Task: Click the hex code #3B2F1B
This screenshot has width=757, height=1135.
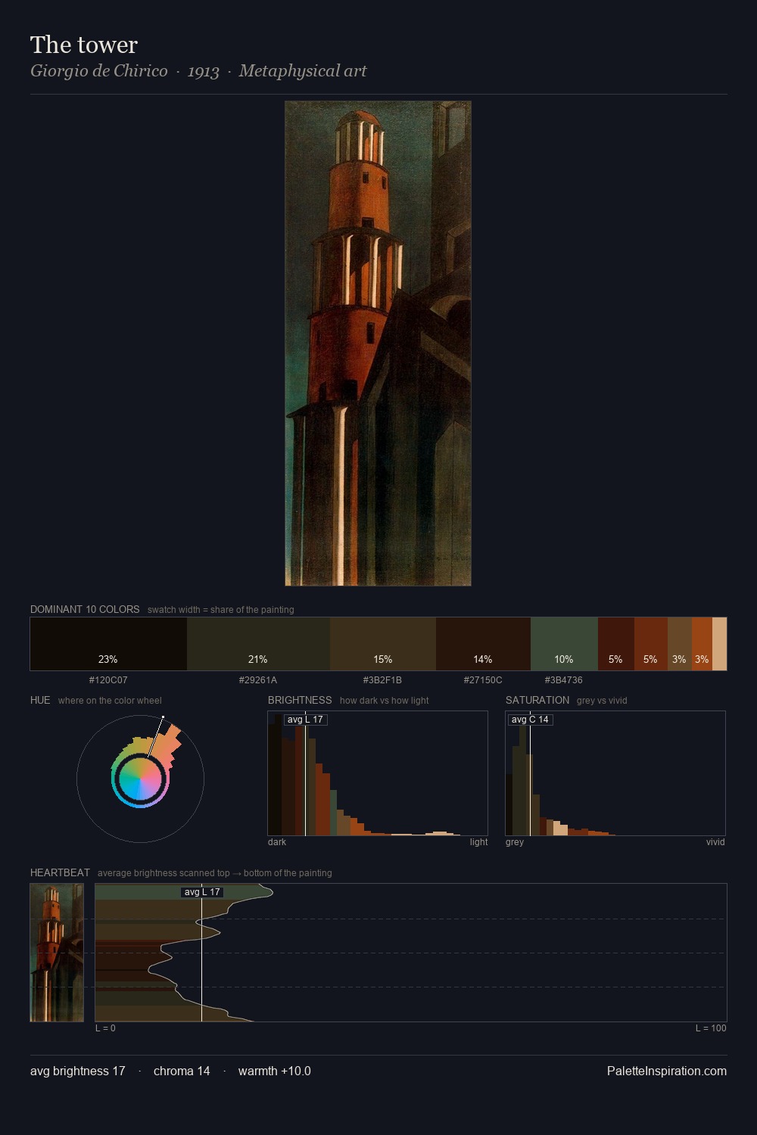Action: (x=382, y=680)
